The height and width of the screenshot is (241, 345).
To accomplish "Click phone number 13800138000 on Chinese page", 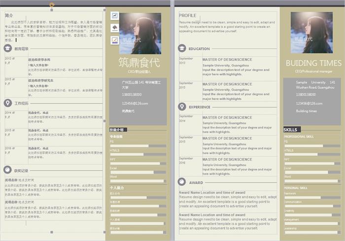I will (x=132, y=95).
